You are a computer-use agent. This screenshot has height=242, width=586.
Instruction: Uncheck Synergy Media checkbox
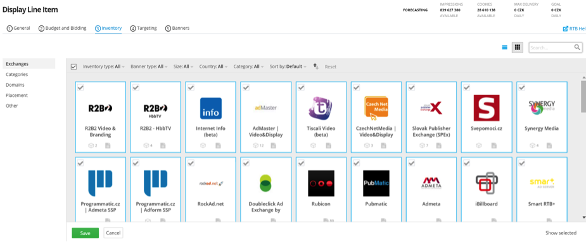click(522, 87)
